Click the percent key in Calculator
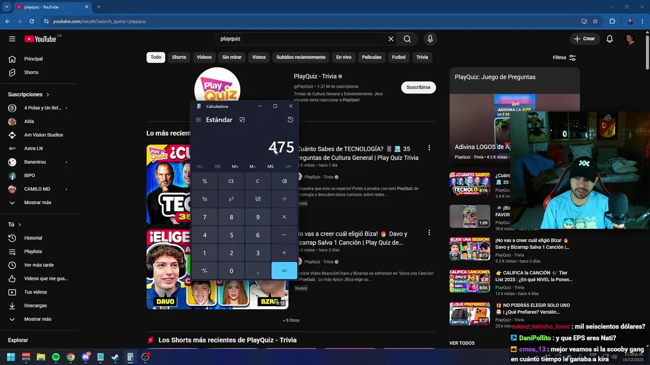The image size is (650, 365). (x=205, y=181)
